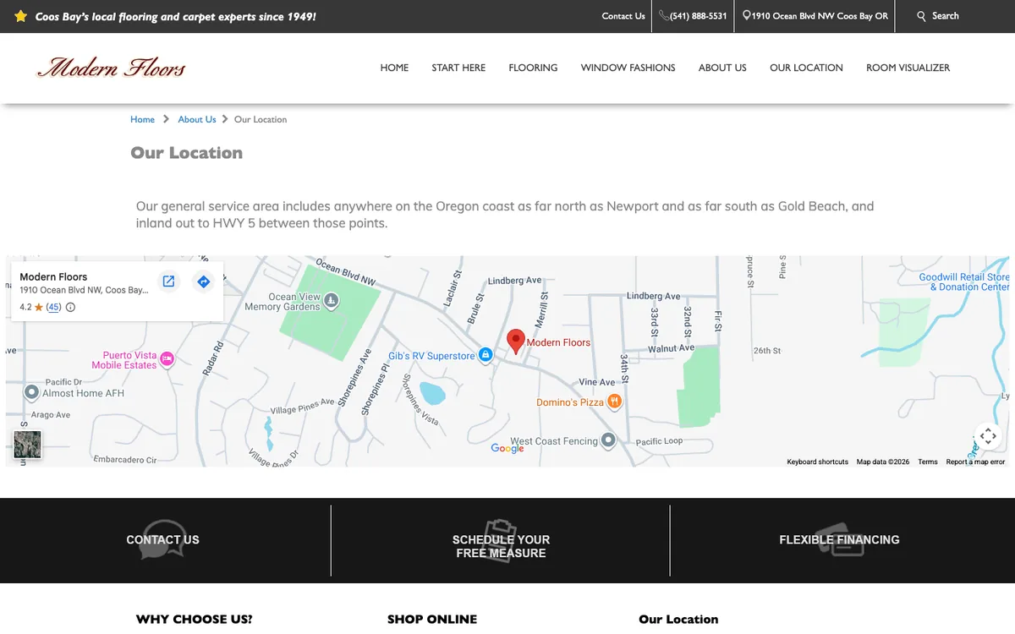
Task: Open Keyboard shortcuts on the map
Action: click(817, 462)
